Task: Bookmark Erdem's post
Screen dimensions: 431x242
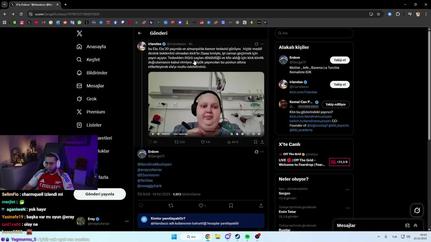Action: coord(231,205)
